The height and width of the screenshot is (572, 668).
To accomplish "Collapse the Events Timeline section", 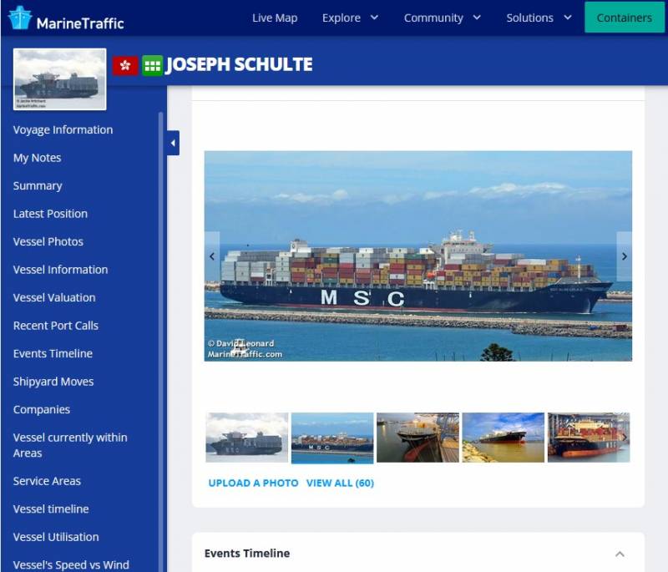I will [620, 554].
